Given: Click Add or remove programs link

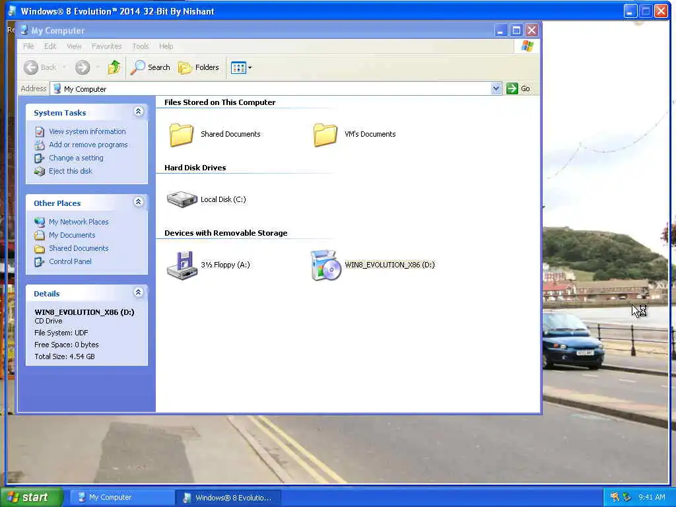Looking at the screenshot, I should coord(88,145).
